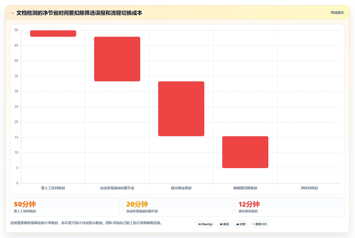
Task: Click the 原人工校对耗时 x-axis label
Action: click(53, 188)
